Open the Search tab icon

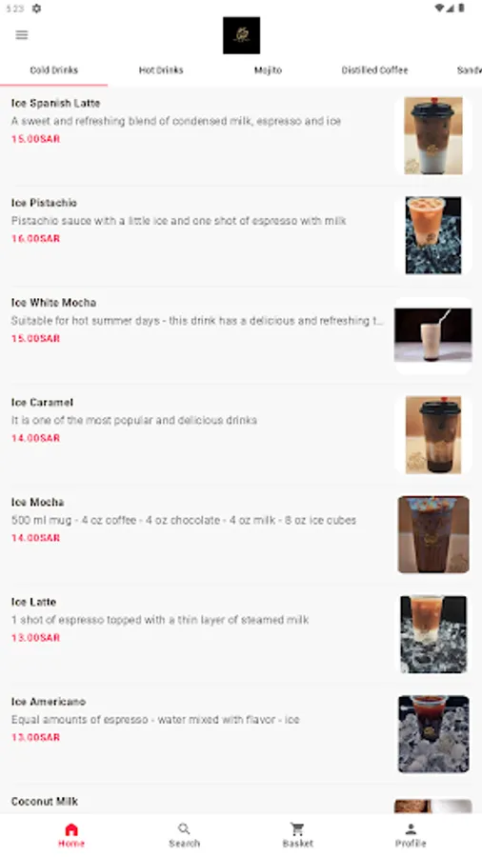(x=184, y=829)
